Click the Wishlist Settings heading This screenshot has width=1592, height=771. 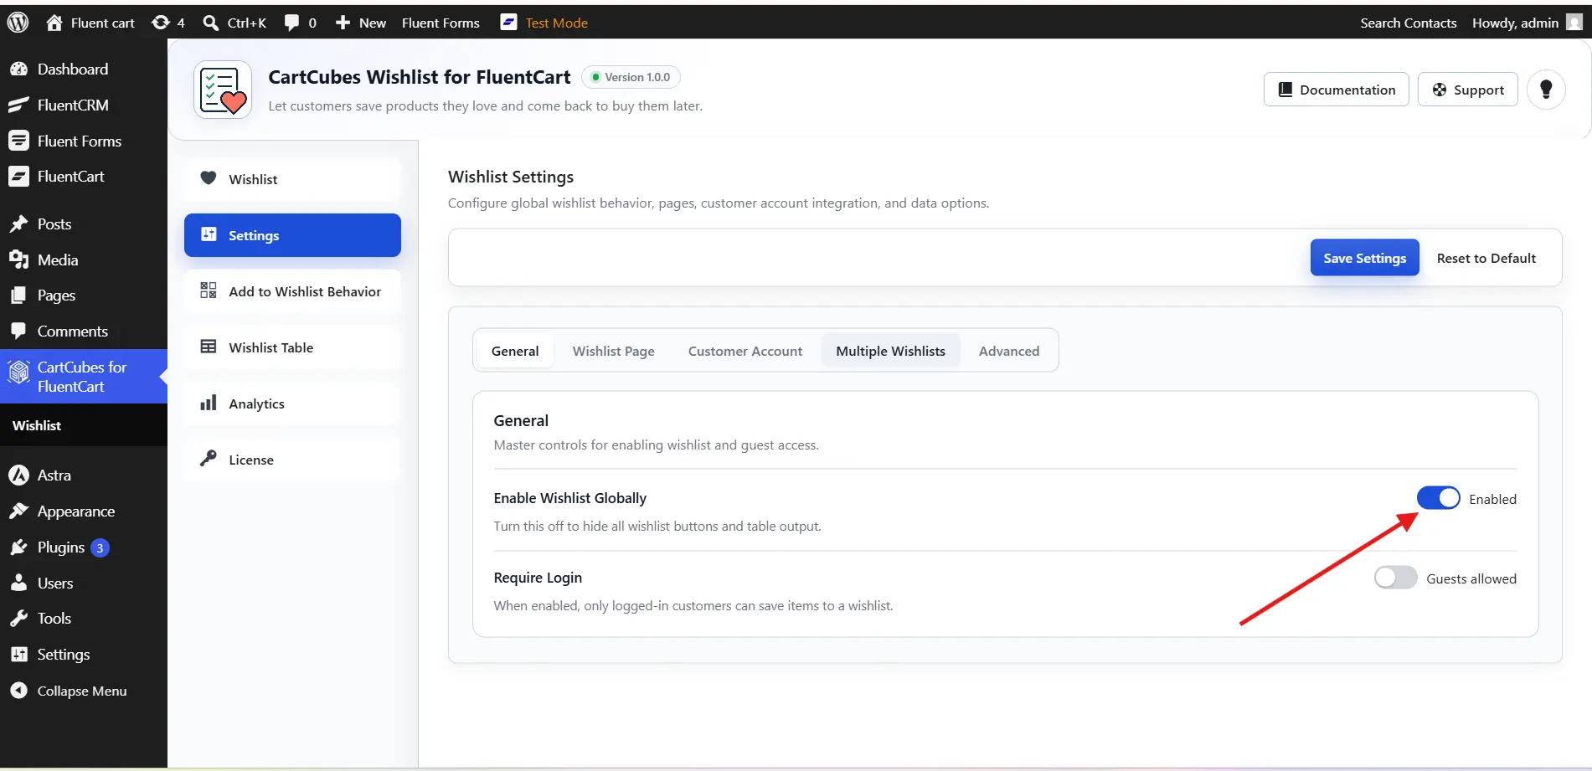click(x=511, y=177)
